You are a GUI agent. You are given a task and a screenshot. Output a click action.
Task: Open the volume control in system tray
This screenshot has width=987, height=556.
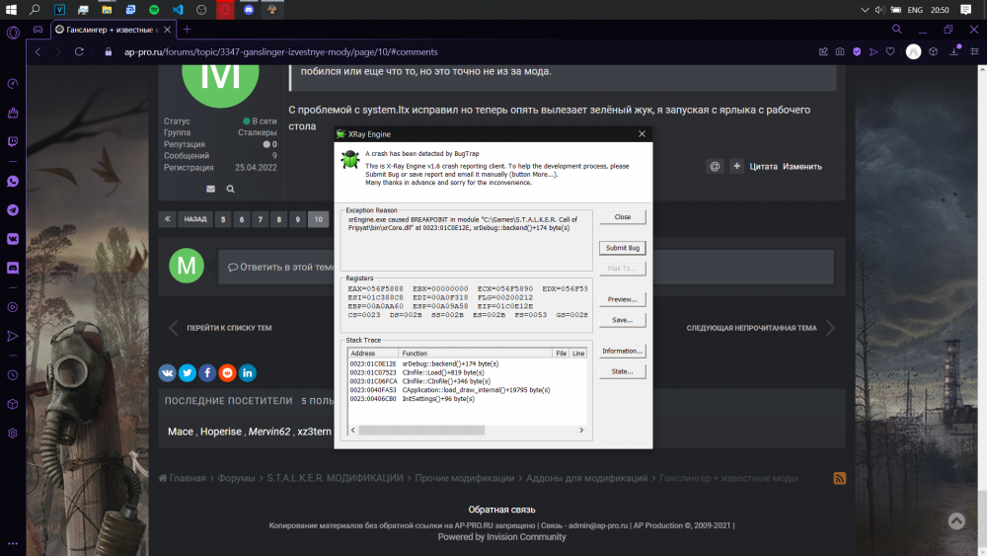click(880, 10)
